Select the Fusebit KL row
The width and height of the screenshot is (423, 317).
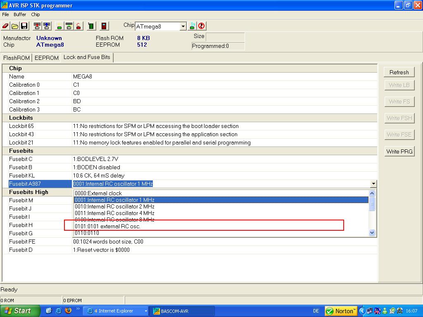coord(190,175)
